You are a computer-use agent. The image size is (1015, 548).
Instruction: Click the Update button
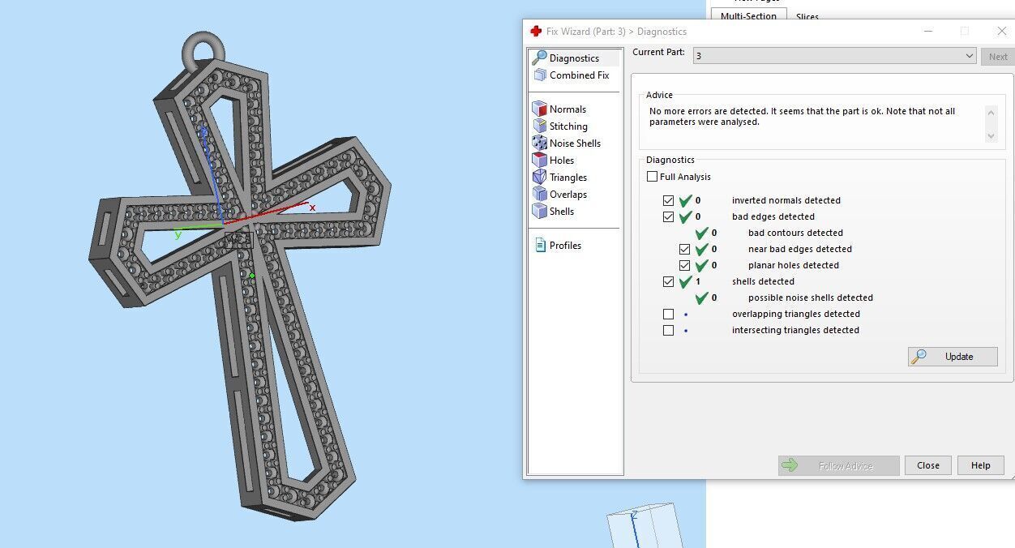(953, 357)
